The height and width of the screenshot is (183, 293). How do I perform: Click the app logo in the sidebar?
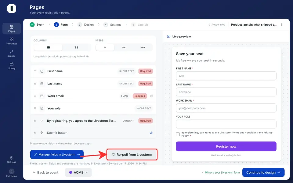tap(12, 9)
